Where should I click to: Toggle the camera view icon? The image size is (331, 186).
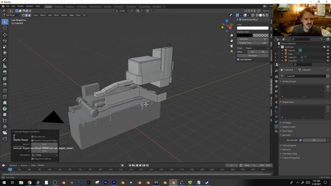(232, 46)
